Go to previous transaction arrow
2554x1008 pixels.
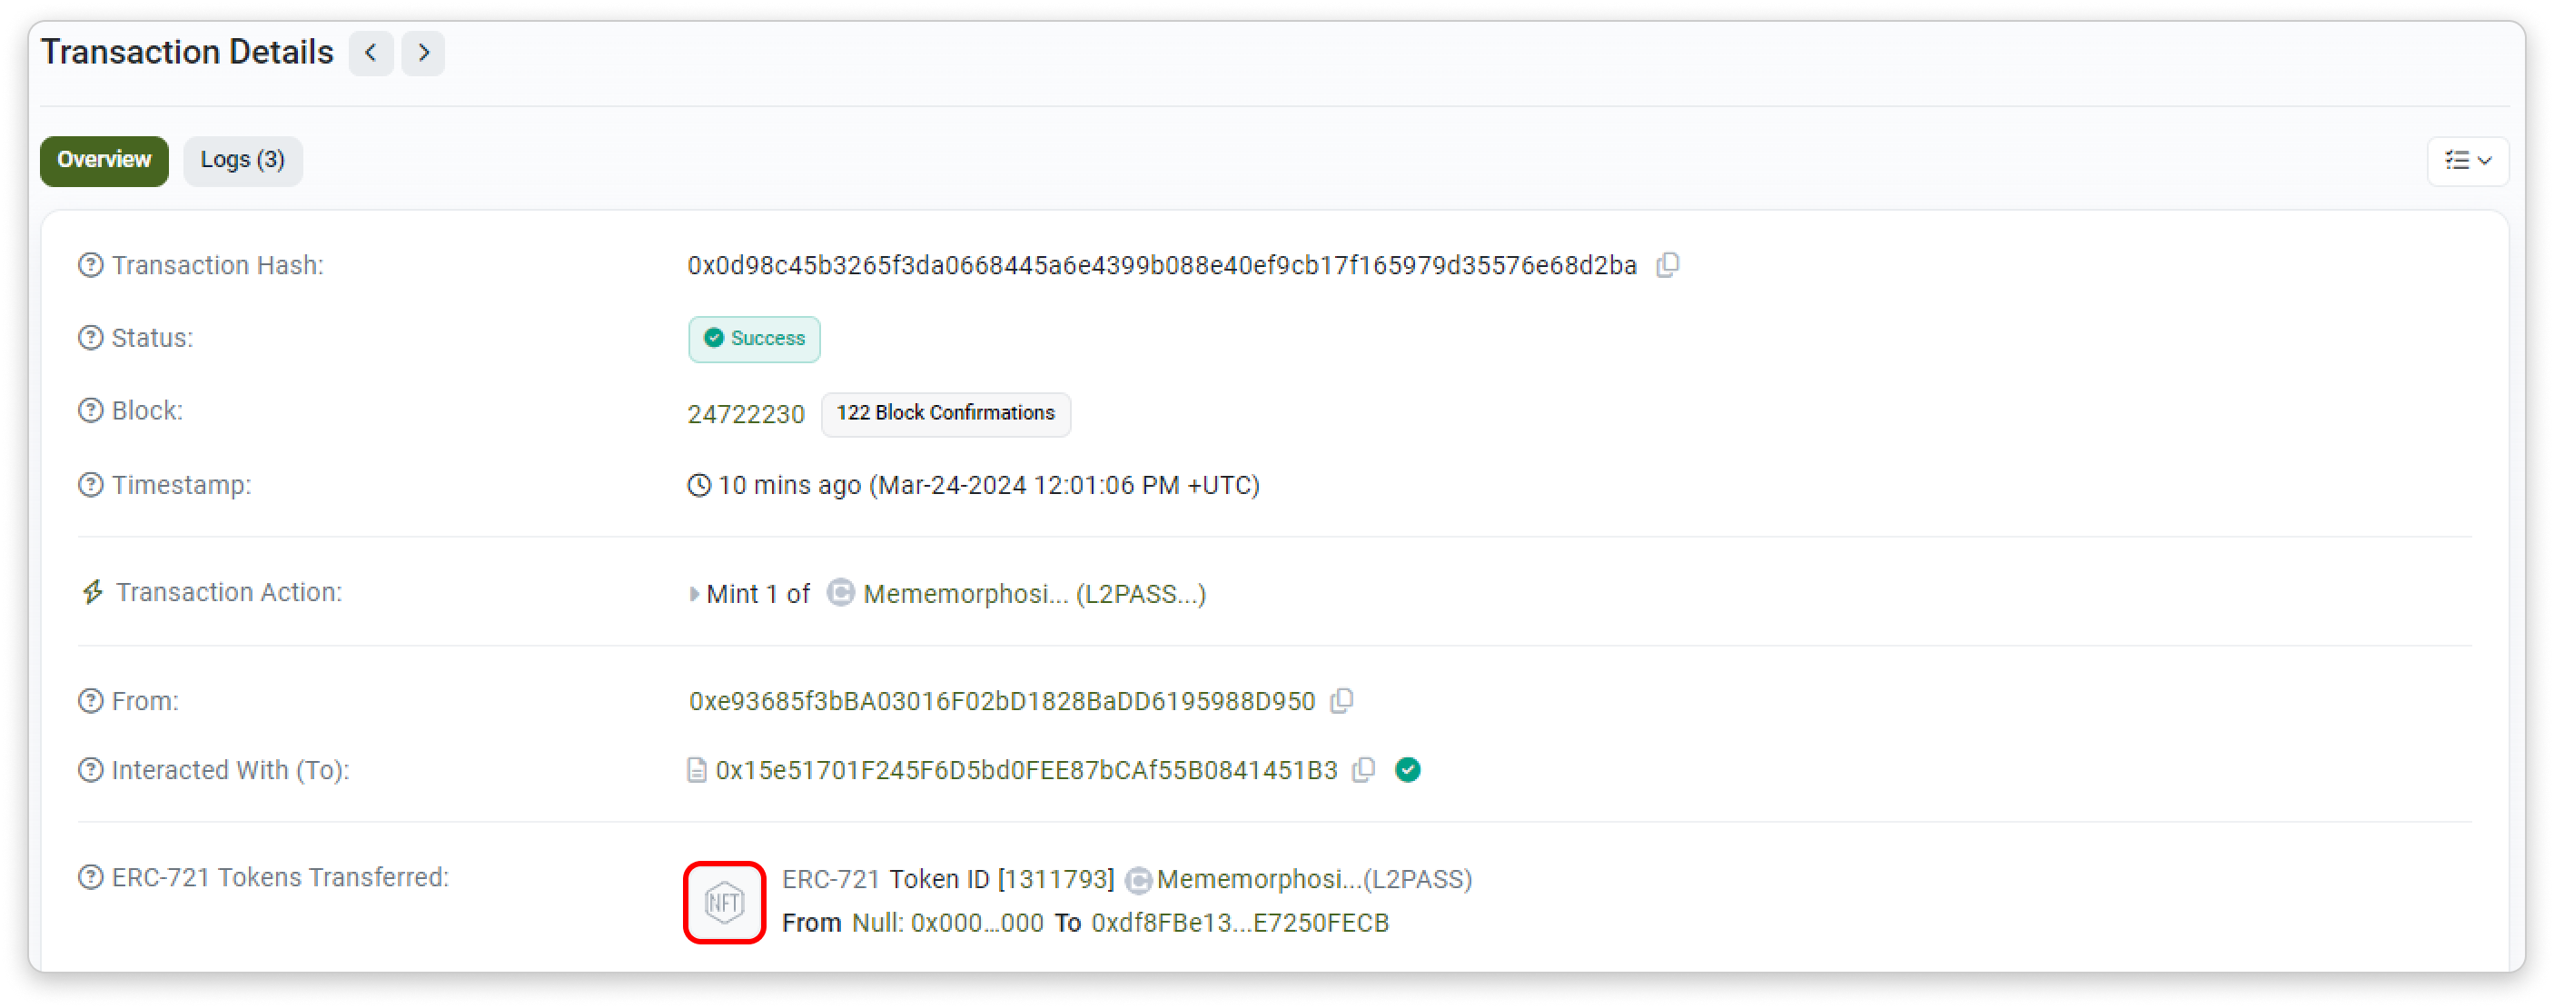(x=371, y=53)
